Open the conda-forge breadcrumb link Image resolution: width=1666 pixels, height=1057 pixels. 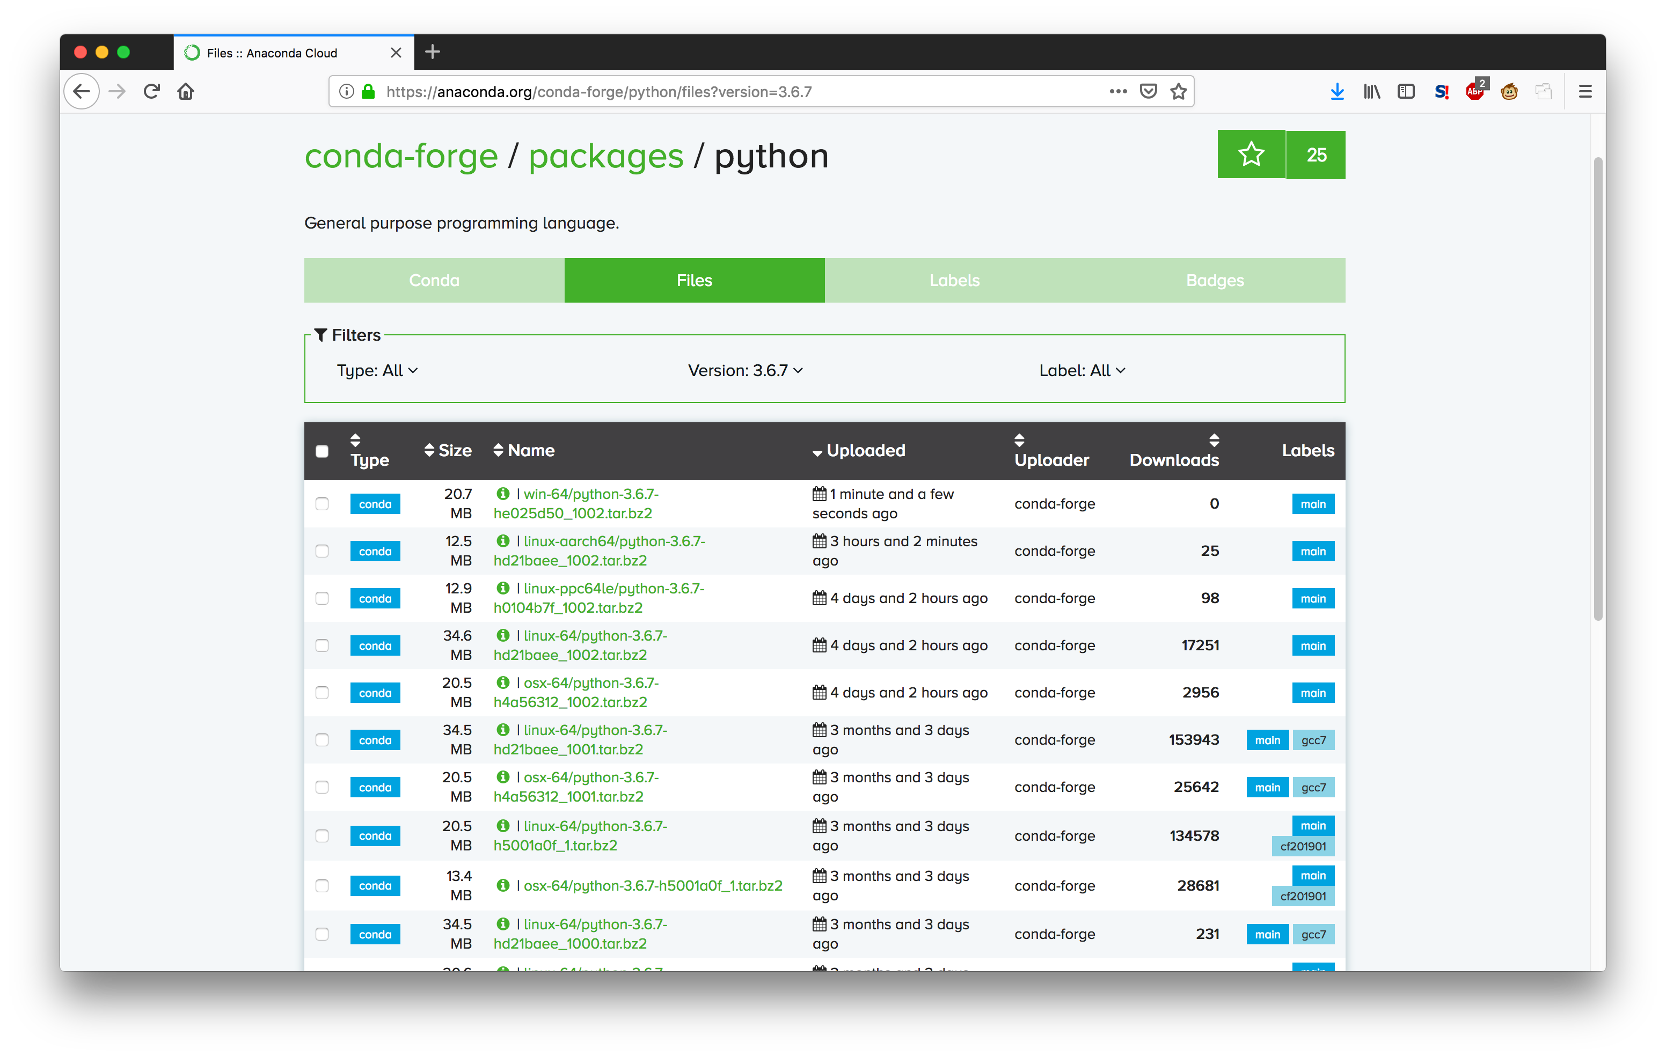pos(400,156)
